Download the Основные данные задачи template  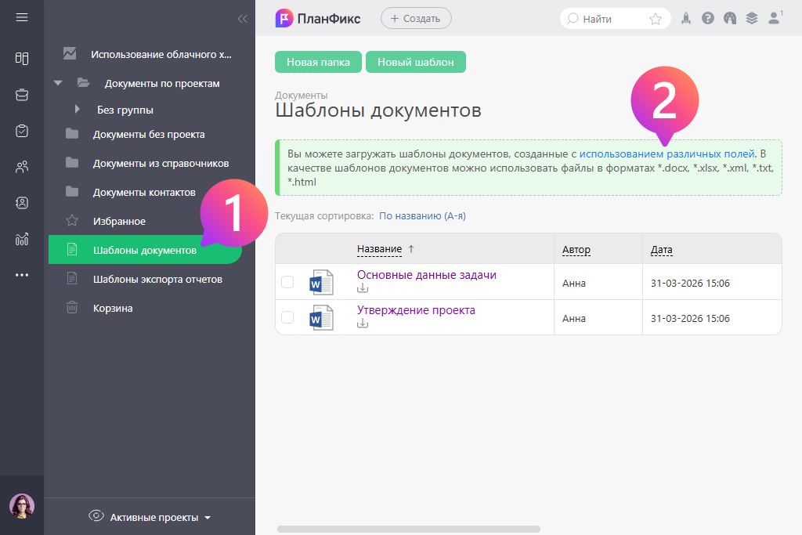pos(363,288)
